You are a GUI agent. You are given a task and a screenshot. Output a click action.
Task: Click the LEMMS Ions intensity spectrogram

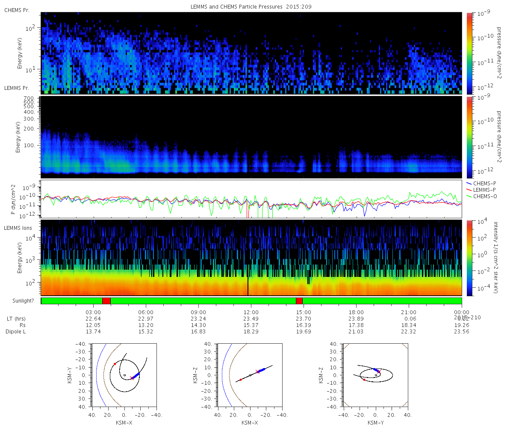click(251, 258)
